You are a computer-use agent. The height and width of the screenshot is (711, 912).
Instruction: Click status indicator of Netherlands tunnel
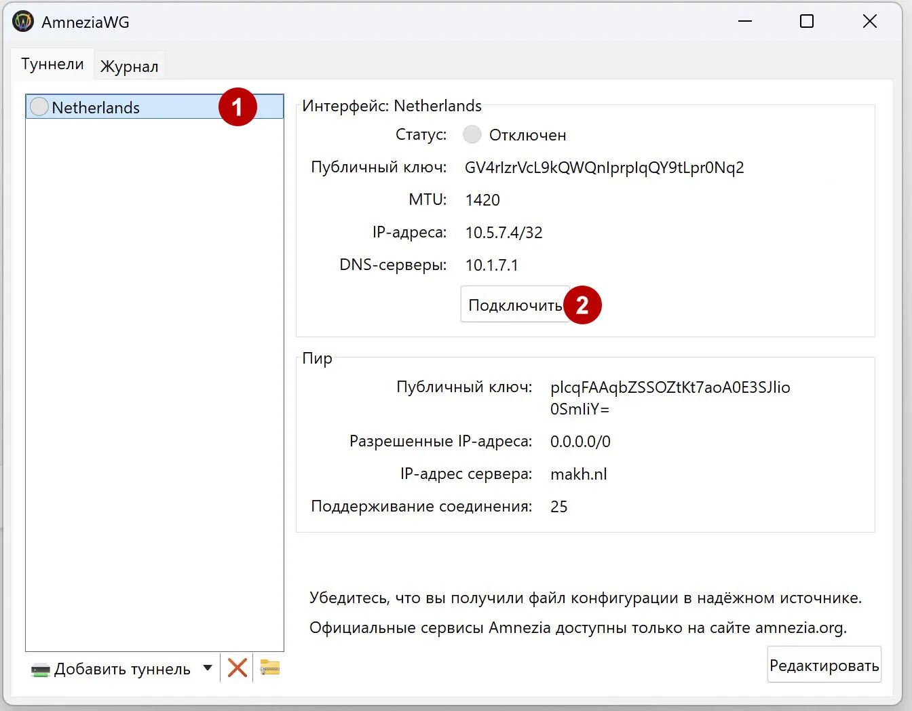click(x=39, y=107)
